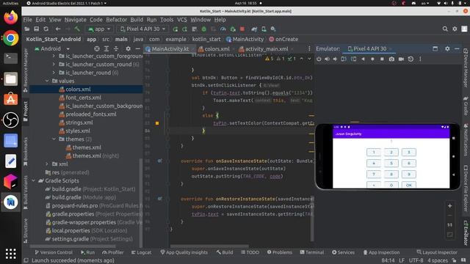470x264 pixels.
Task: Toggle the Resource Manager side tab
Action: tap(26, 70)
